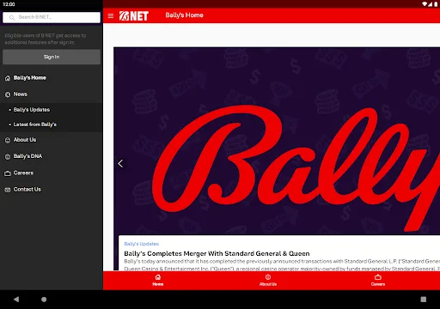
Task: Click the B NET logo
Action: point(134,15)
